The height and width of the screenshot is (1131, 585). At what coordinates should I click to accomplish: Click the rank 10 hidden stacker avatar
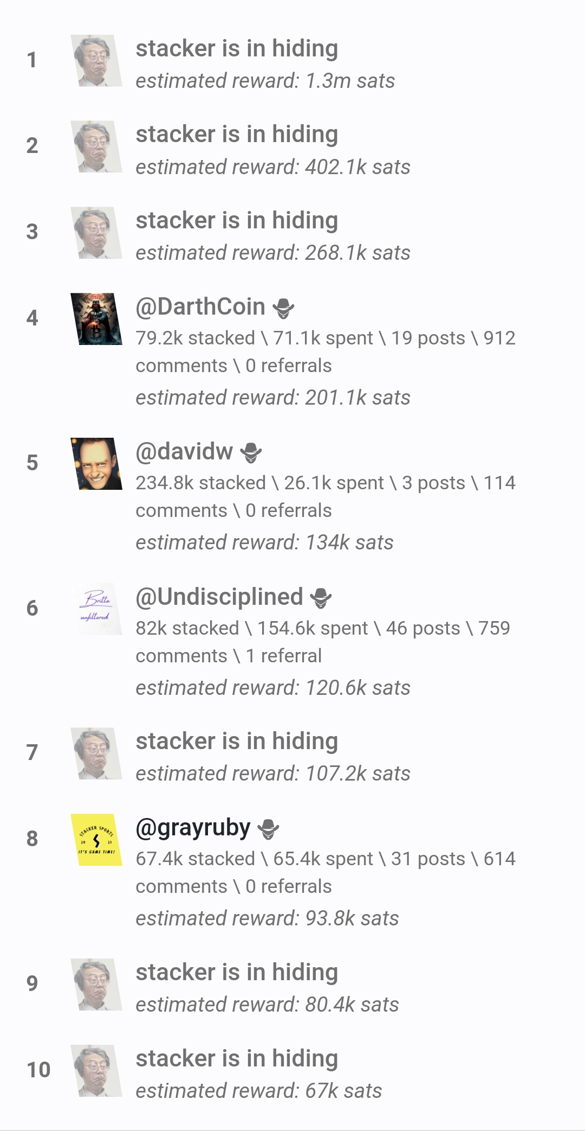tap(96, 1071)
